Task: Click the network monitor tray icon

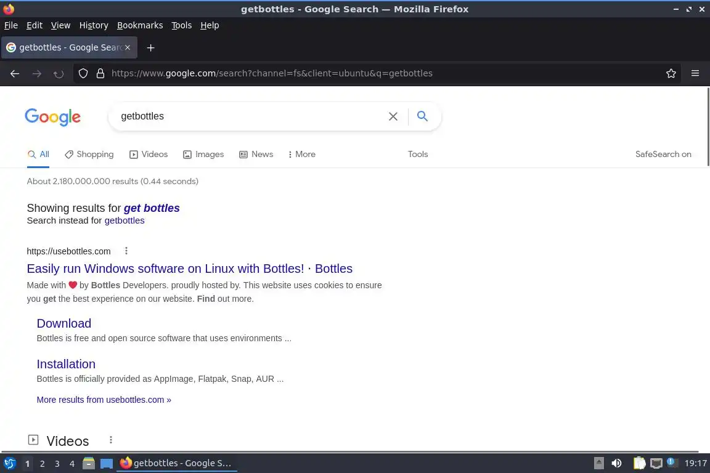Action: point(656,463)
